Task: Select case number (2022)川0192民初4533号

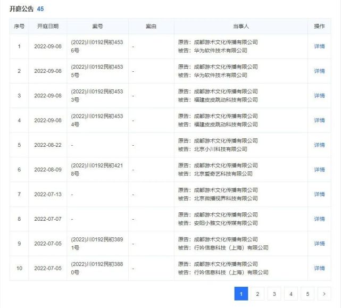Action: coord(97,96)
